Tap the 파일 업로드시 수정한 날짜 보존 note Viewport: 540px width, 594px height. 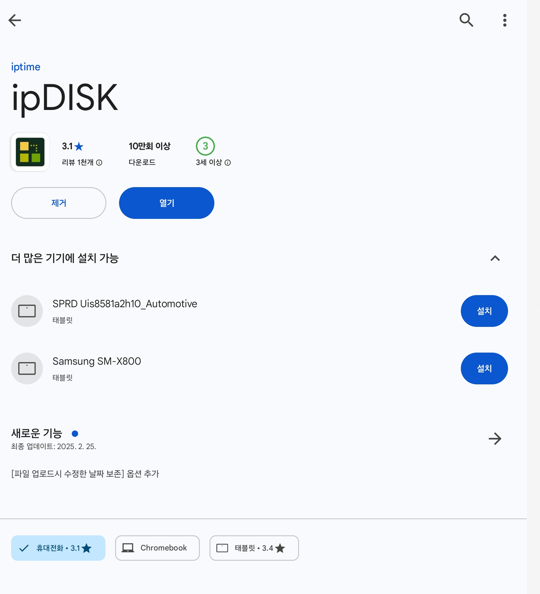(85, 474)
